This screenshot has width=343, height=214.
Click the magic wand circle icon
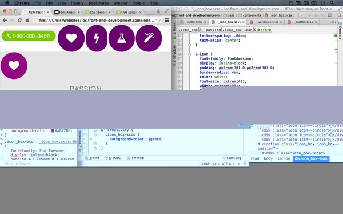click(x=149, y=38)
